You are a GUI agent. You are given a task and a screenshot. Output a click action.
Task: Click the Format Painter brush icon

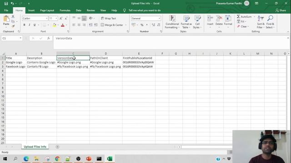coord(13,26)
